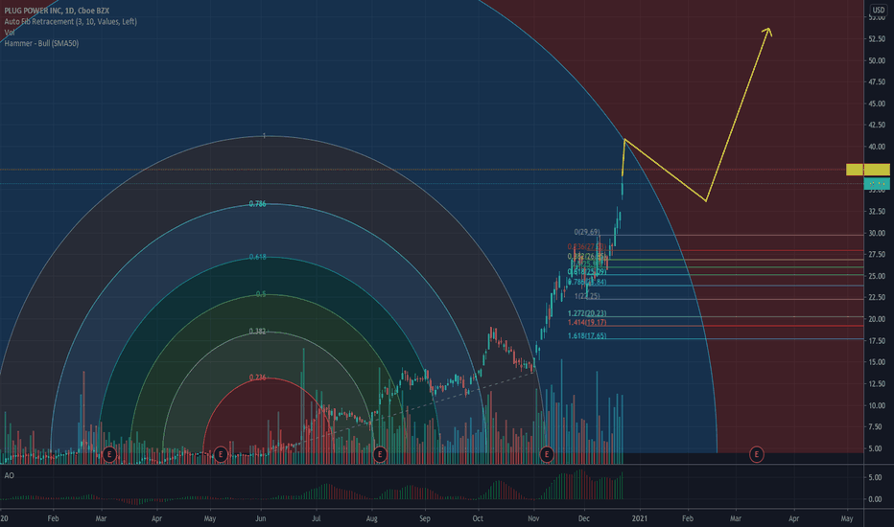The image size is (894, 527).
Task: Select the Vol indicator legend
Action: 10,33
